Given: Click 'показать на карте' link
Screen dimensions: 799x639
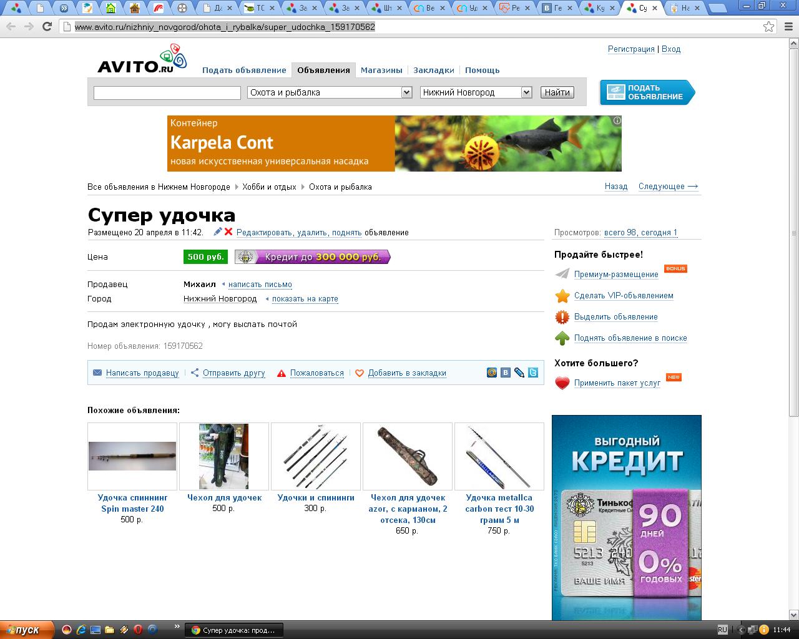Looking at the screenshot, I should pyautogui.click(x=305, y=299).
